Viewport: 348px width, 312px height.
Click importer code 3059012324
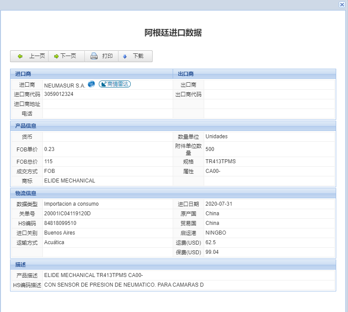(x=59, y=94)
